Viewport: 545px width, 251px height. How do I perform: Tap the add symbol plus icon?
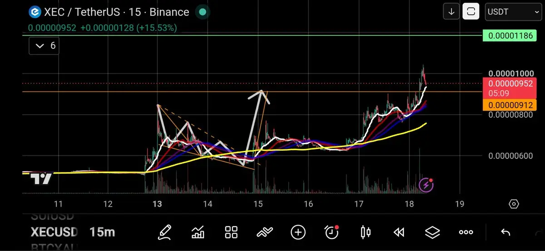click(298, 232)
